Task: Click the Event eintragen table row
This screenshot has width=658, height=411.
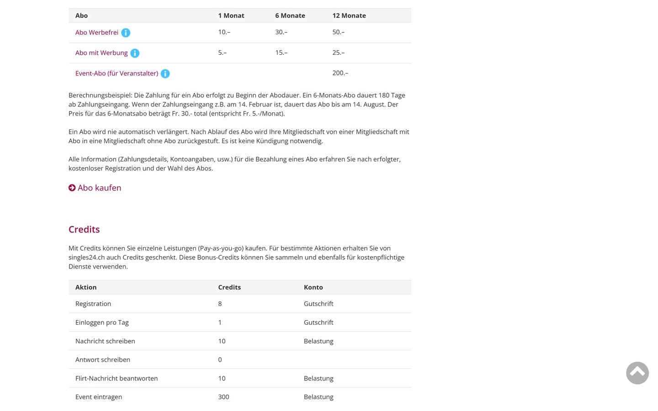Action: pyautogui.click(x=99, y=397)
